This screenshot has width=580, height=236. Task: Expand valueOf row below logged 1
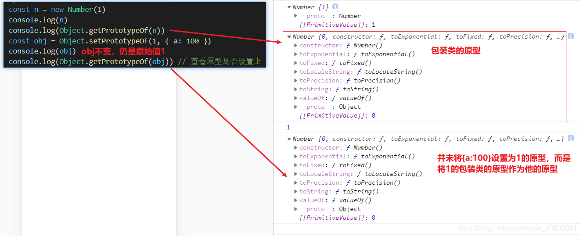click(296, 200)
